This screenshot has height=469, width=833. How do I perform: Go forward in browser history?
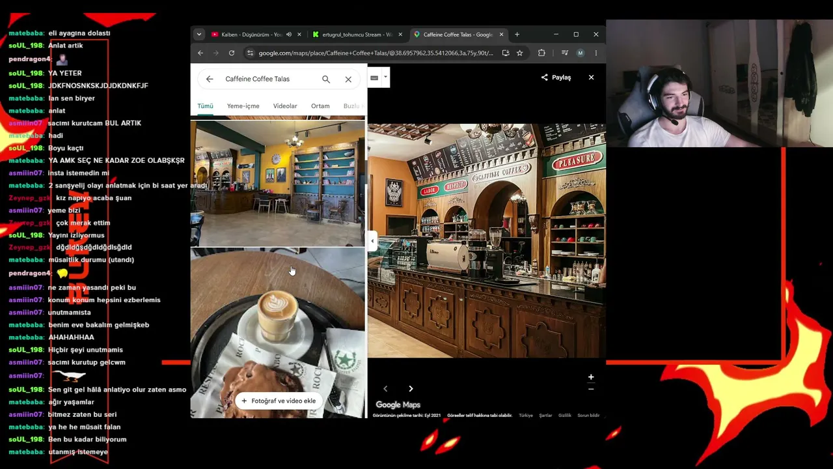point(215,53)
